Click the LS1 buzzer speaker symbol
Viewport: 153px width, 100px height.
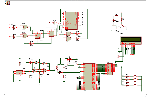pos(117,29)
